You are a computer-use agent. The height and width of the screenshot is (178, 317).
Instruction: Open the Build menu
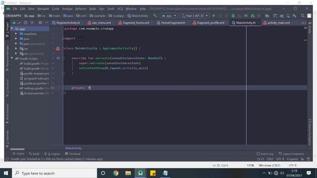point(93,9)
